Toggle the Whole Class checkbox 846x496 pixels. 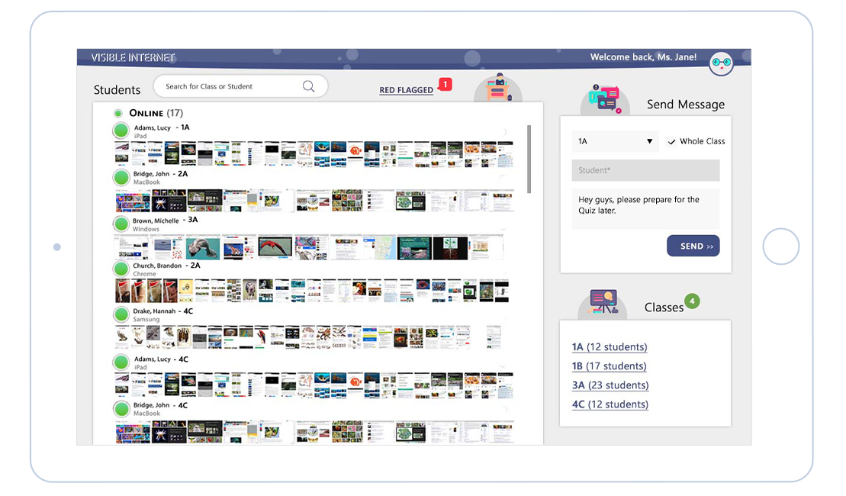coord(671,141)
